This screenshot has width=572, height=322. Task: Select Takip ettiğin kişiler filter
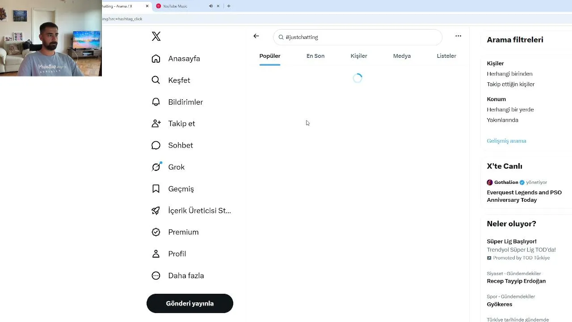510,84
